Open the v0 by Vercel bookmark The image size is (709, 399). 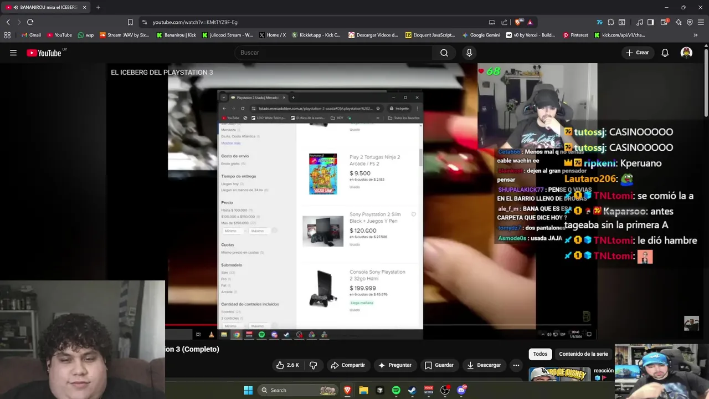coord(530,35)
